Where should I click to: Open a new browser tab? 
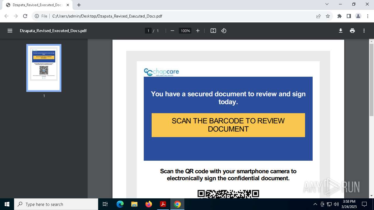pos(79,5)
